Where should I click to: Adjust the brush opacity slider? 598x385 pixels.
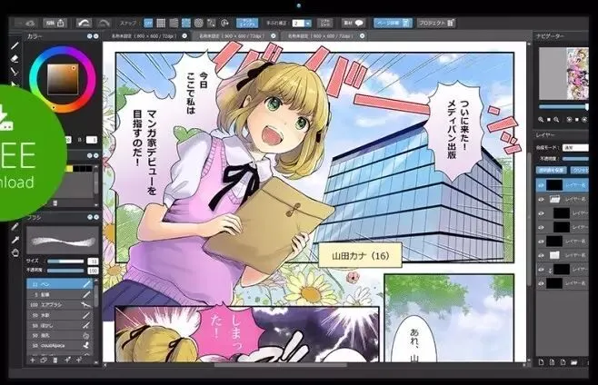[x=65, y=271]
